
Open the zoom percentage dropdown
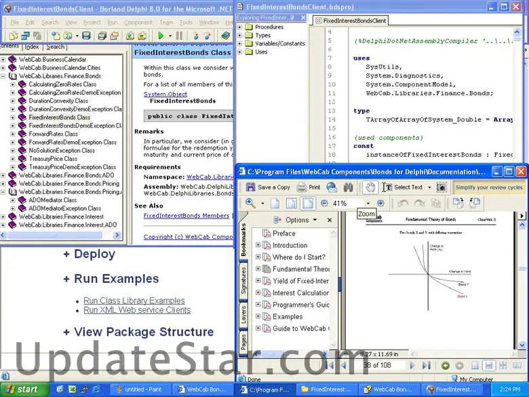[x=368, y=203]
